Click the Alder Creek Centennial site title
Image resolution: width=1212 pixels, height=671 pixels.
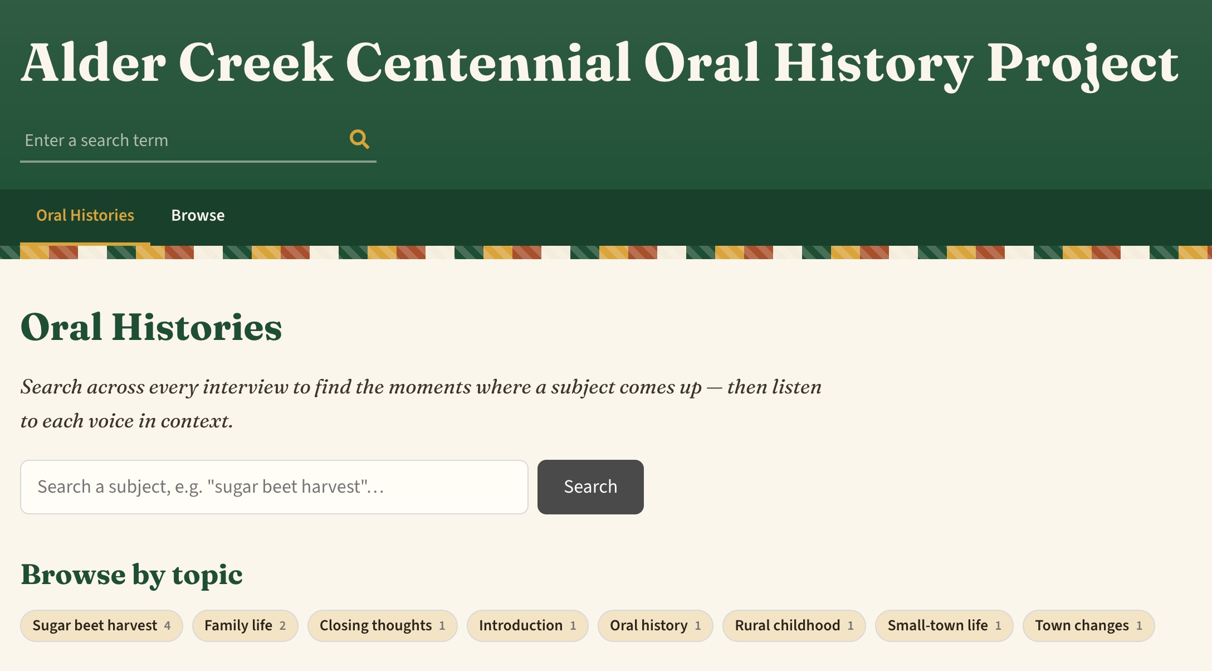tap(600, 64)
